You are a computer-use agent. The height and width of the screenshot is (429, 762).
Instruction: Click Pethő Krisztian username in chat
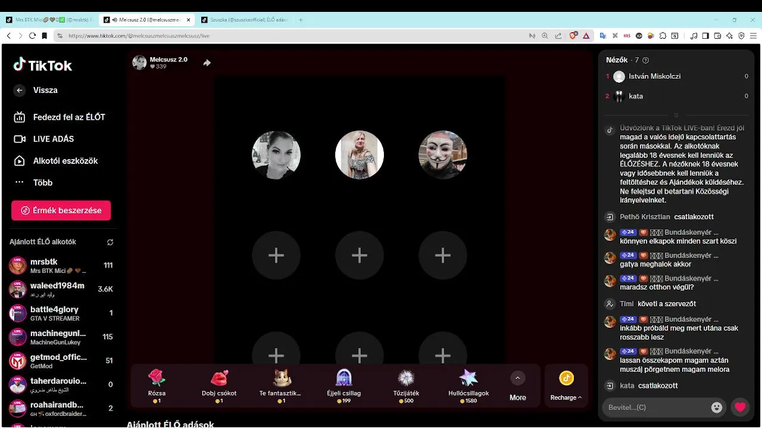click(x=645, y=217)
